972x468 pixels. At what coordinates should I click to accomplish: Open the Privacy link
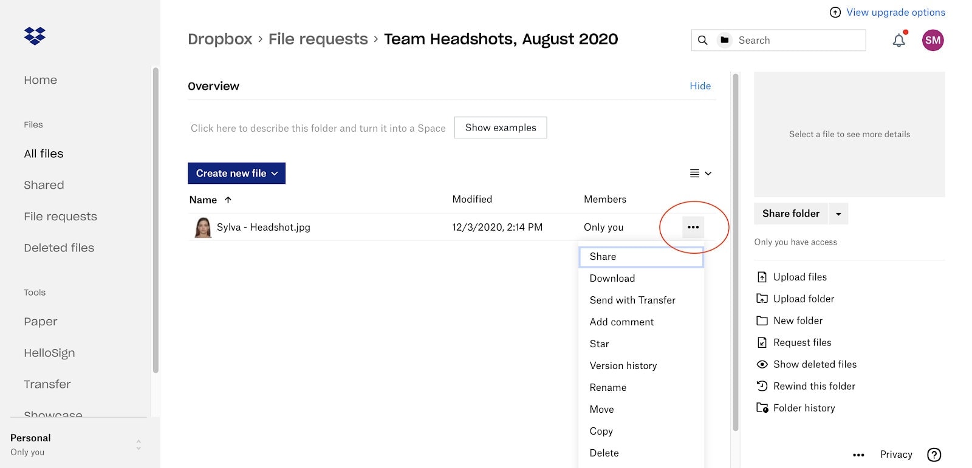coord(896,455)
